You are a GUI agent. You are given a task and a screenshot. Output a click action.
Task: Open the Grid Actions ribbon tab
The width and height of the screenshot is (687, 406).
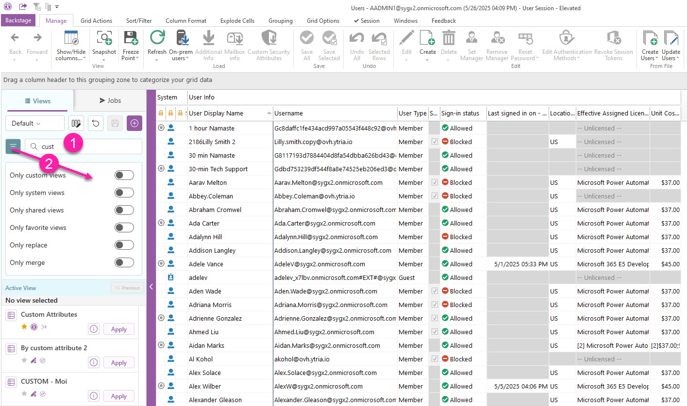[96, 21]
